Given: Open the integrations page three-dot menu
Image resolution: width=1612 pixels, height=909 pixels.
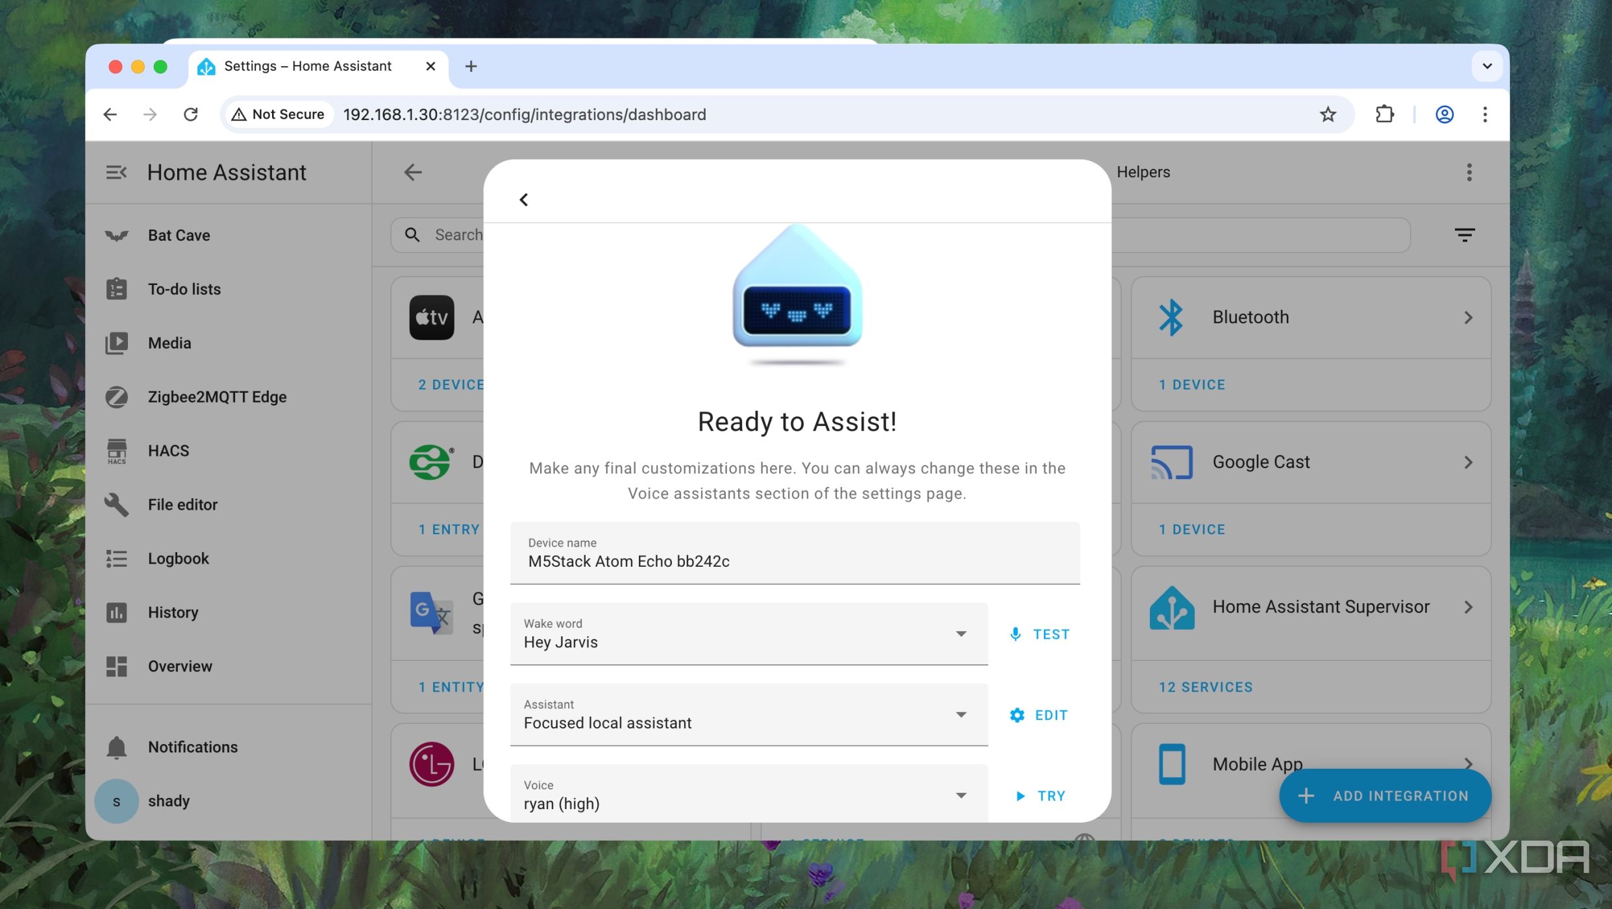Looking at the screenshot, I should pyautogui.click(x=1469, y=172).
